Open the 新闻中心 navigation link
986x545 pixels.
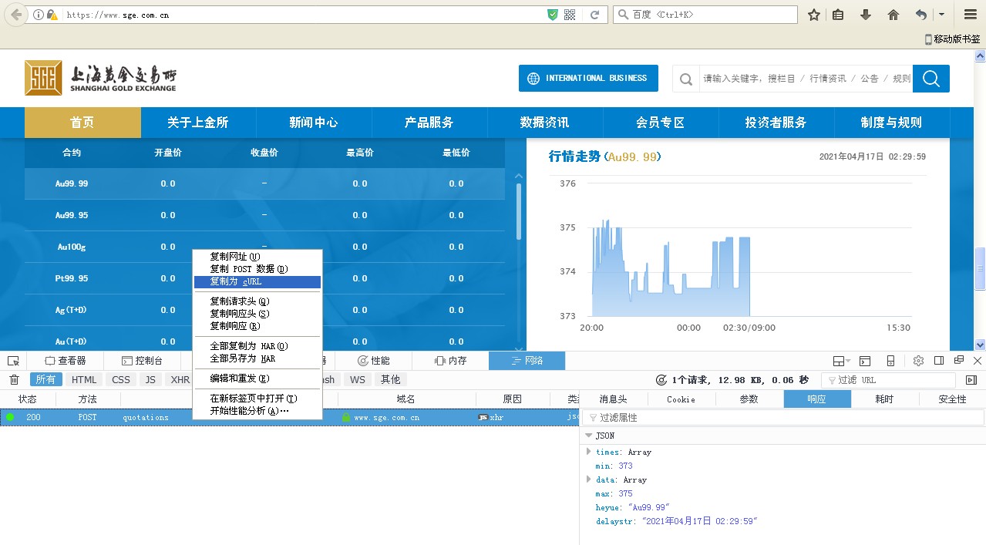click(314, 123)
